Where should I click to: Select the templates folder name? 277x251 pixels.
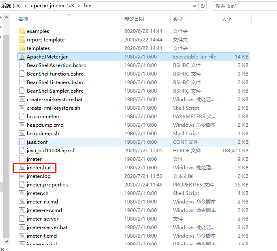pos(38,48)
